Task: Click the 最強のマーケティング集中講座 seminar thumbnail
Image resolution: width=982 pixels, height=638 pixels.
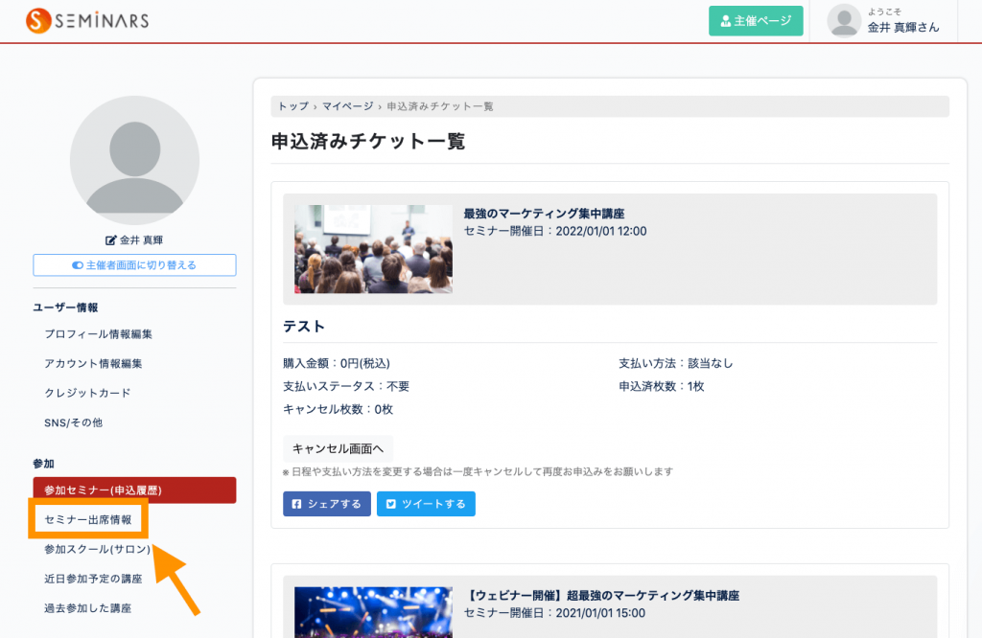Action: click(x=373, y=249)
